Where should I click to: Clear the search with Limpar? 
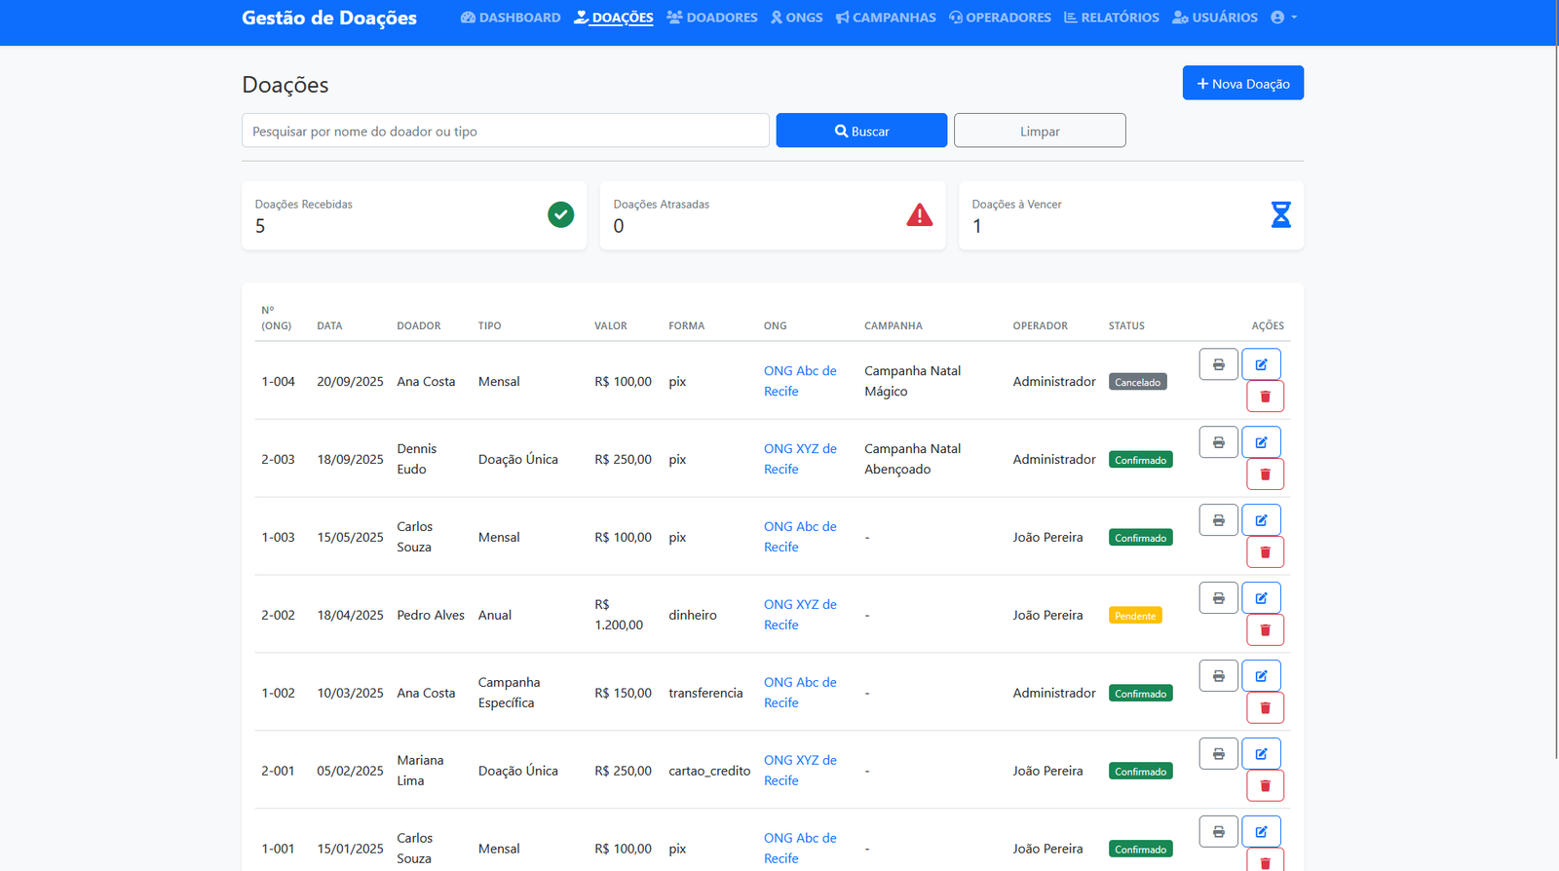point(1040,132)
